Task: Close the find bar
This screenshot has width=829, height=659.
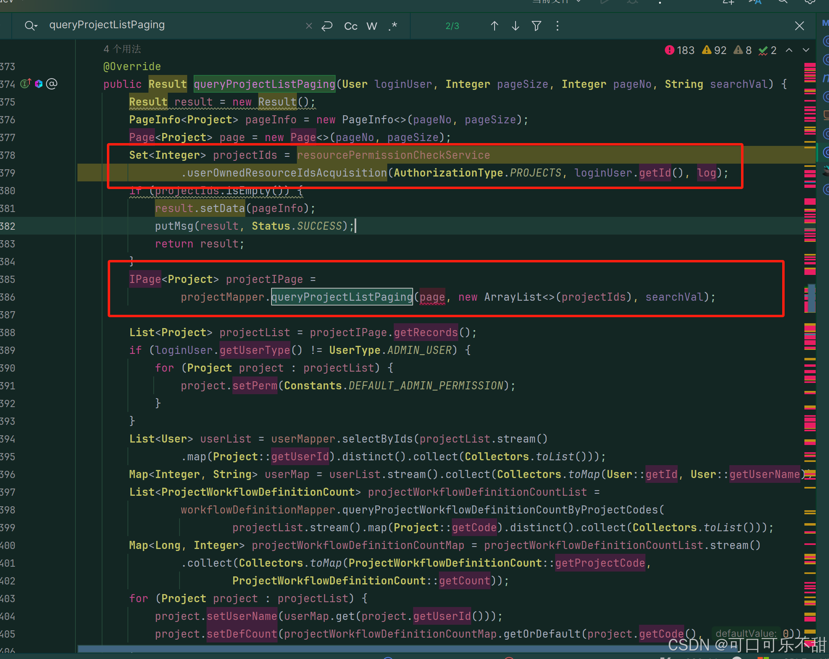Action: click(799, 26)
